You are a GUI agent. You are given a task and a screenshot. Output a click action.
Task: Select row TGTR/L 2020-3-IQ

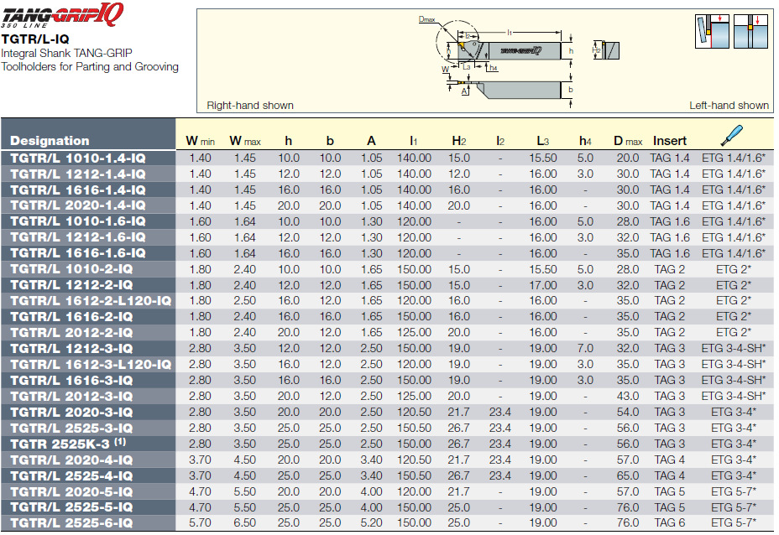388,412
